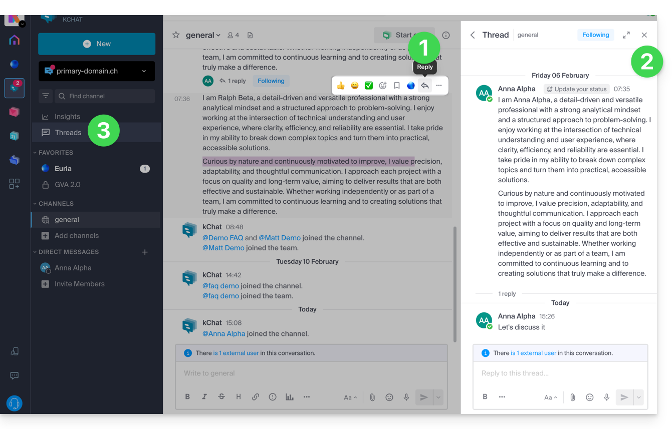Screen dimensions: 672x429
Task: Toggle strikethrough in the general composer
Action: click(221, 397)
